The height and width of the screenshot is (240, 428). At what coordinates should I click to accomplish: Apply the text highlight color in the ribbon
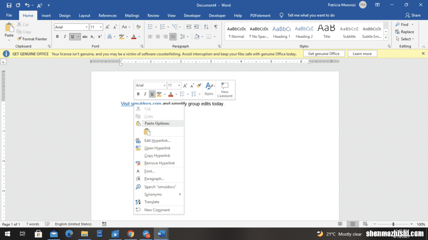122,37
